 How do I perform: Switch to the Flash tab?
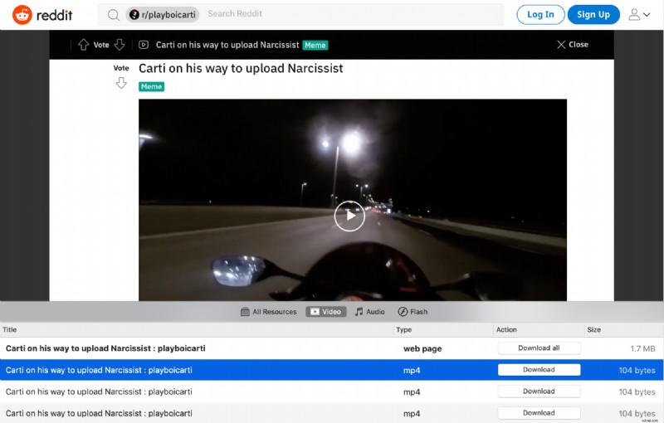click(413, 312)
